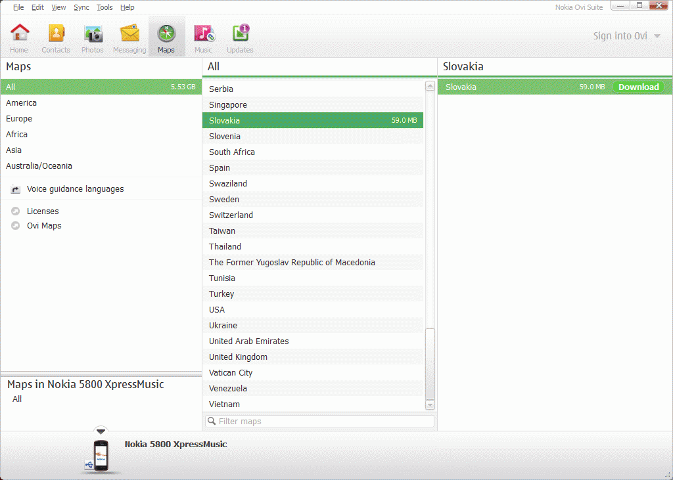
Task: Open the Tools menu
Action: (104, 7)
